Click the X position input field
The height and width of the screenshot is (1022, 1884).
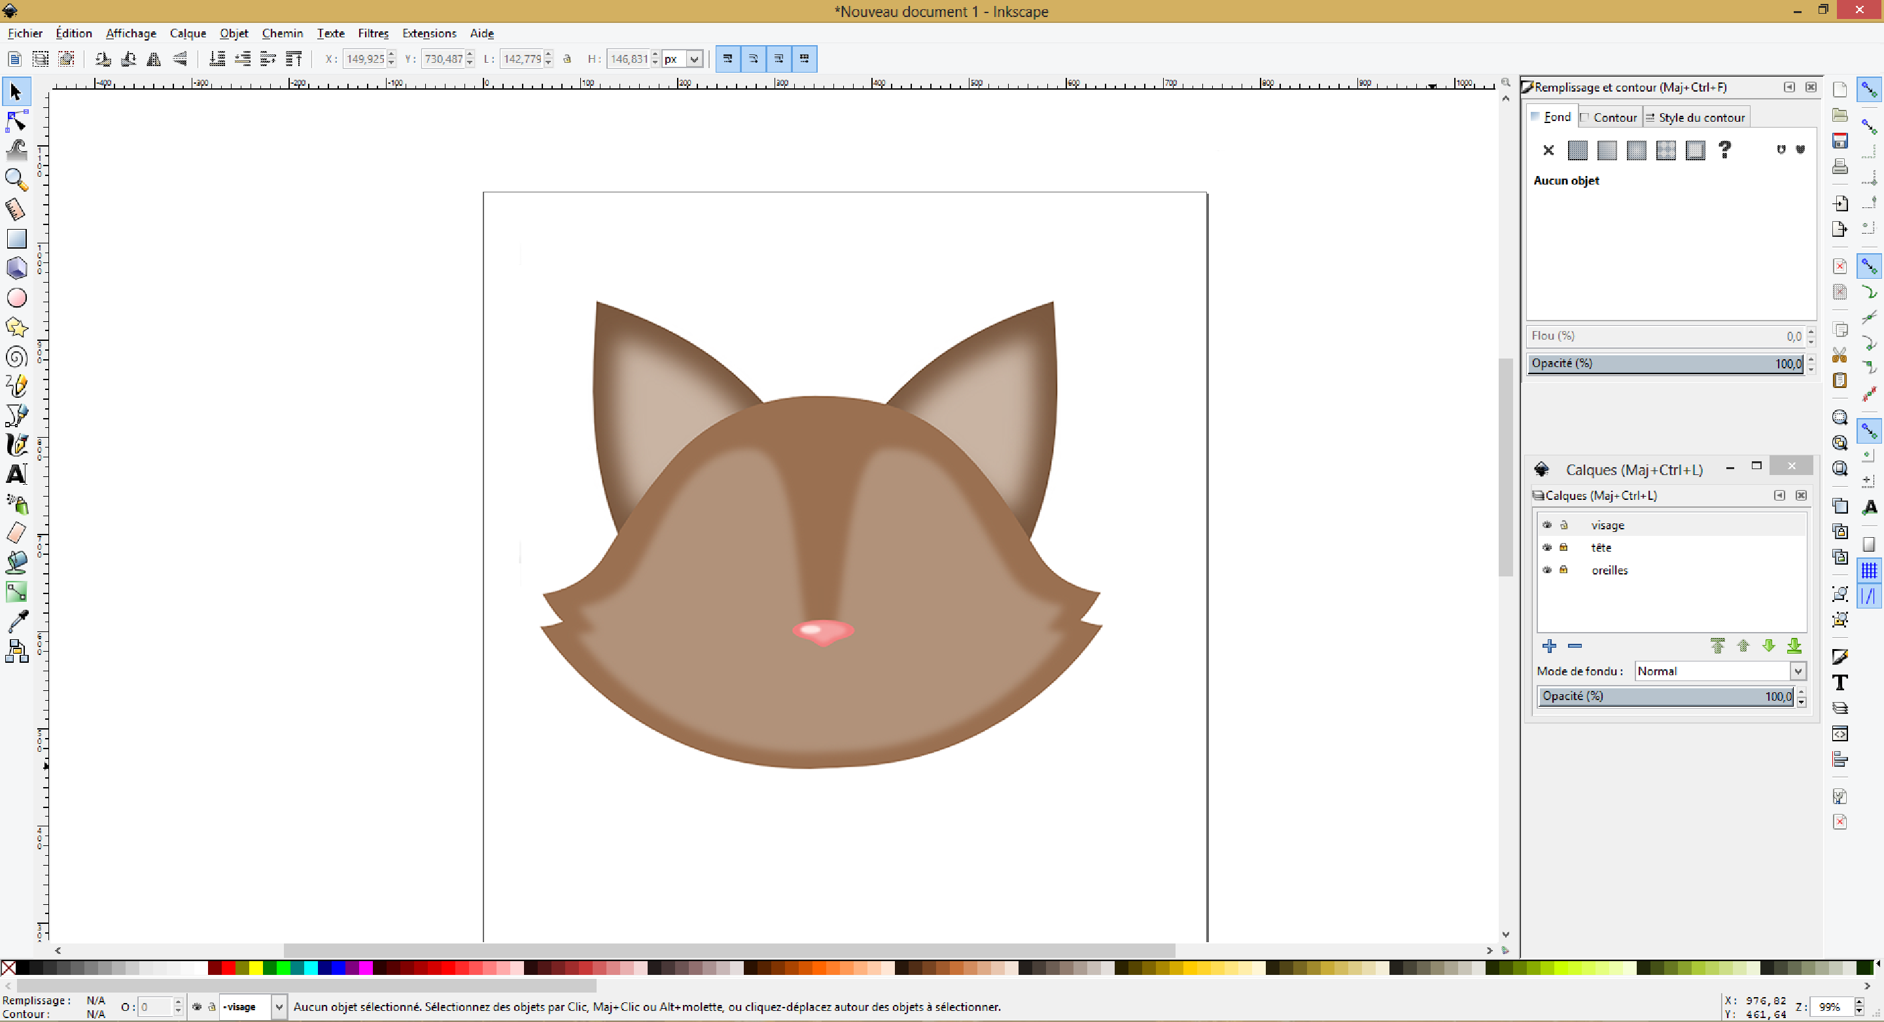(x=364, y=60)
